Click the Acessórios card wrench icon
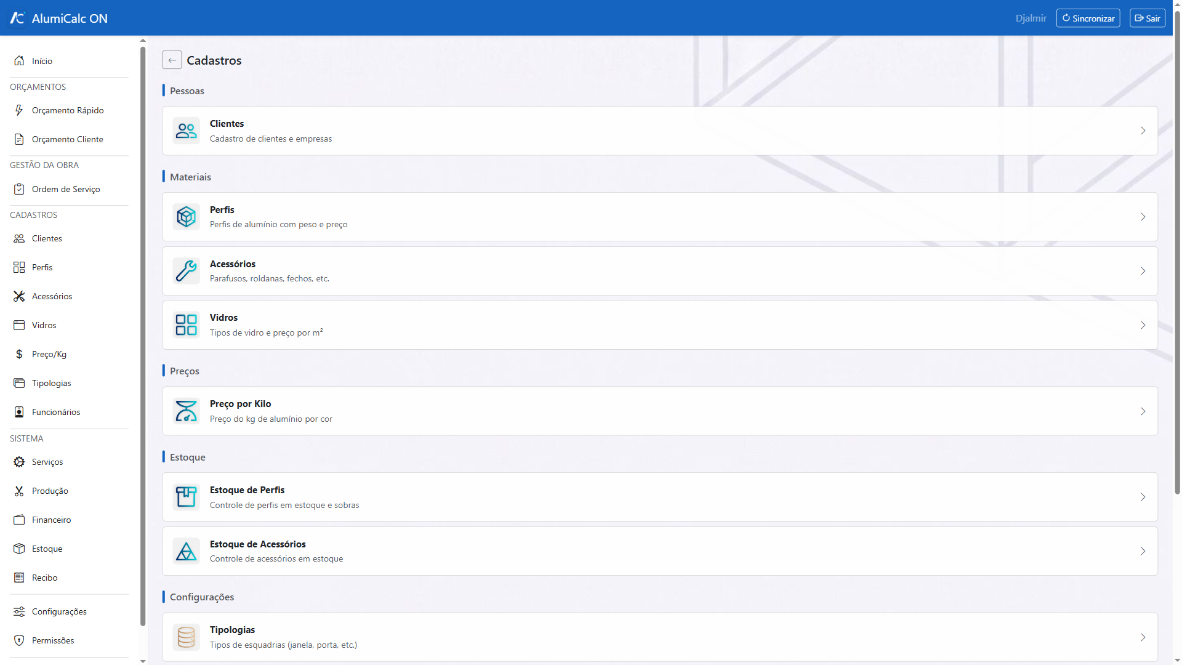The image size is (1182, 665). click(186, 271)
